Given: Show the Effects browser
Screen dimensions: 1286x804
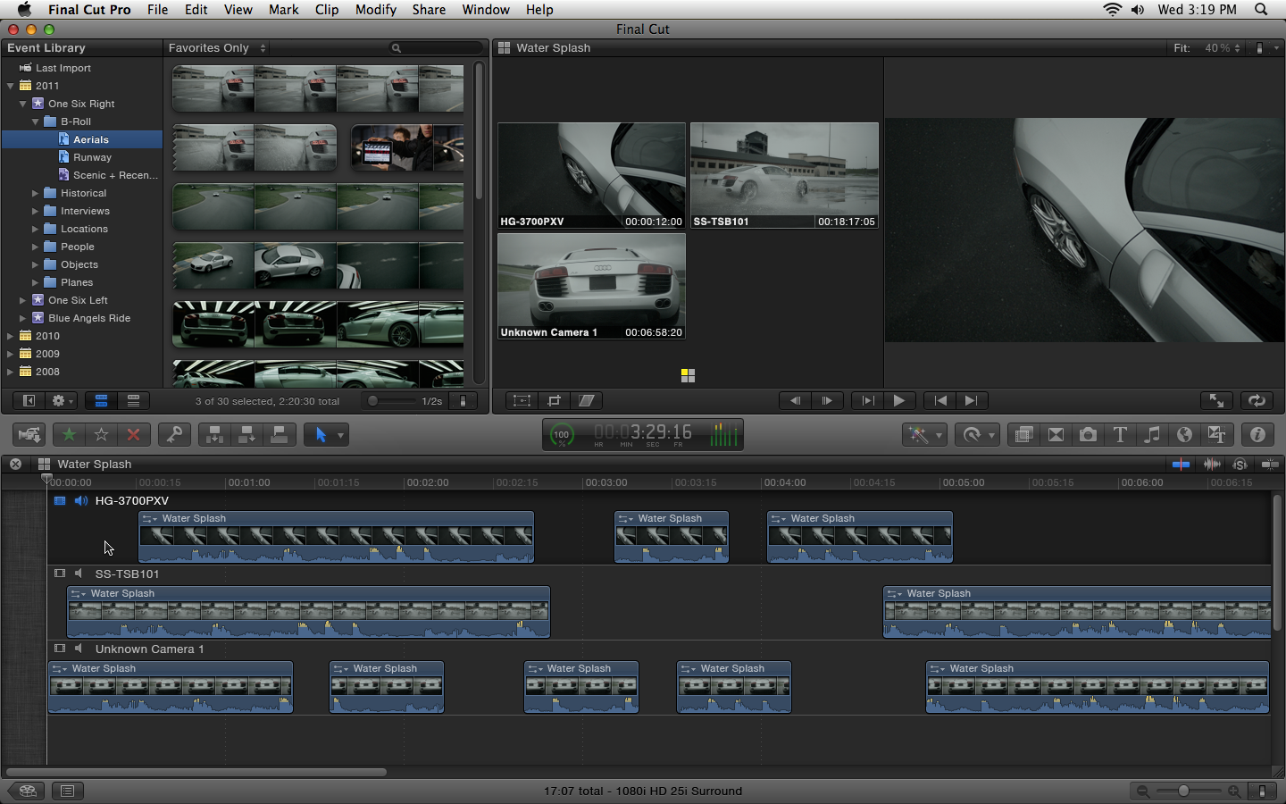Looking at the screenshot, I should click(x=1023, y=435).
